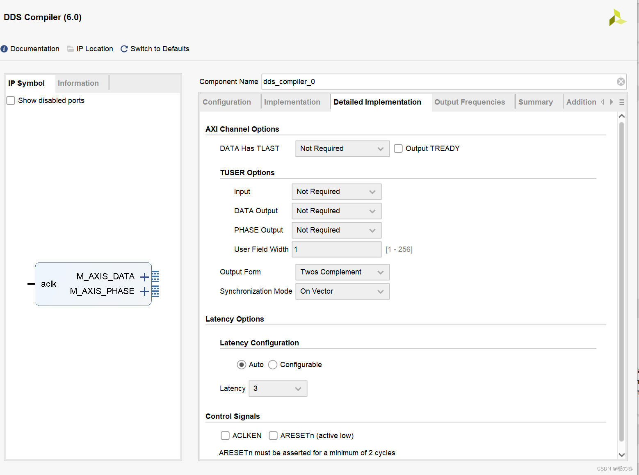Click the aclk port label

point(48,284)
